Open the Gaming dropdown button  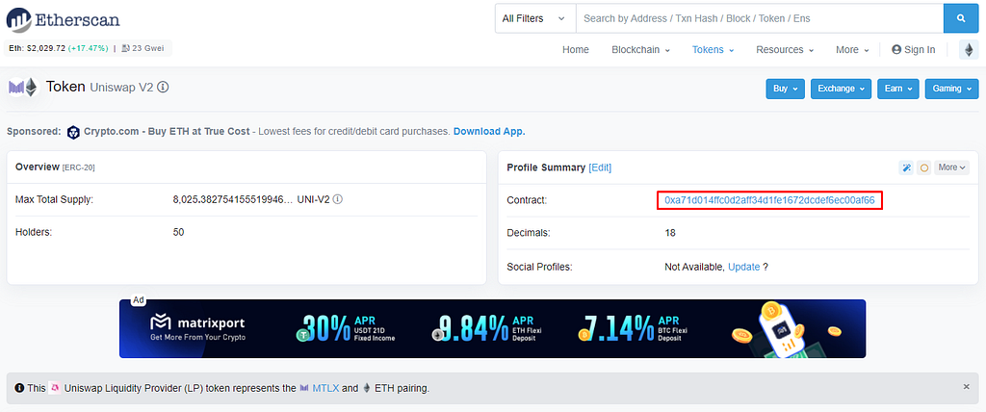951,89
